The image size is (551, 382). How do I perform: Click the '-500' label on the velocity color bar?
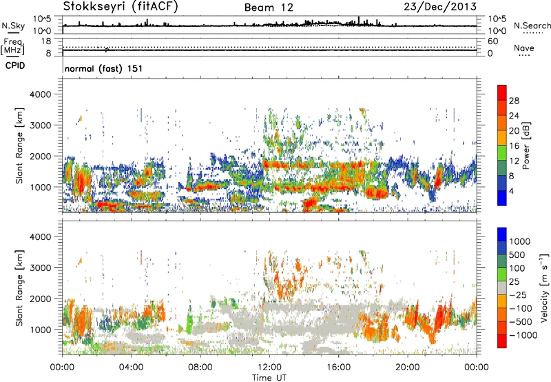[520, 322]
